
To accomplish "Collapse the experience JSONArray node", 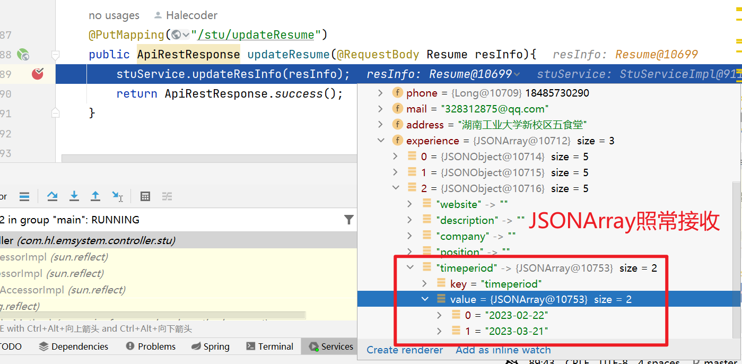I will [x=380, y=141].
